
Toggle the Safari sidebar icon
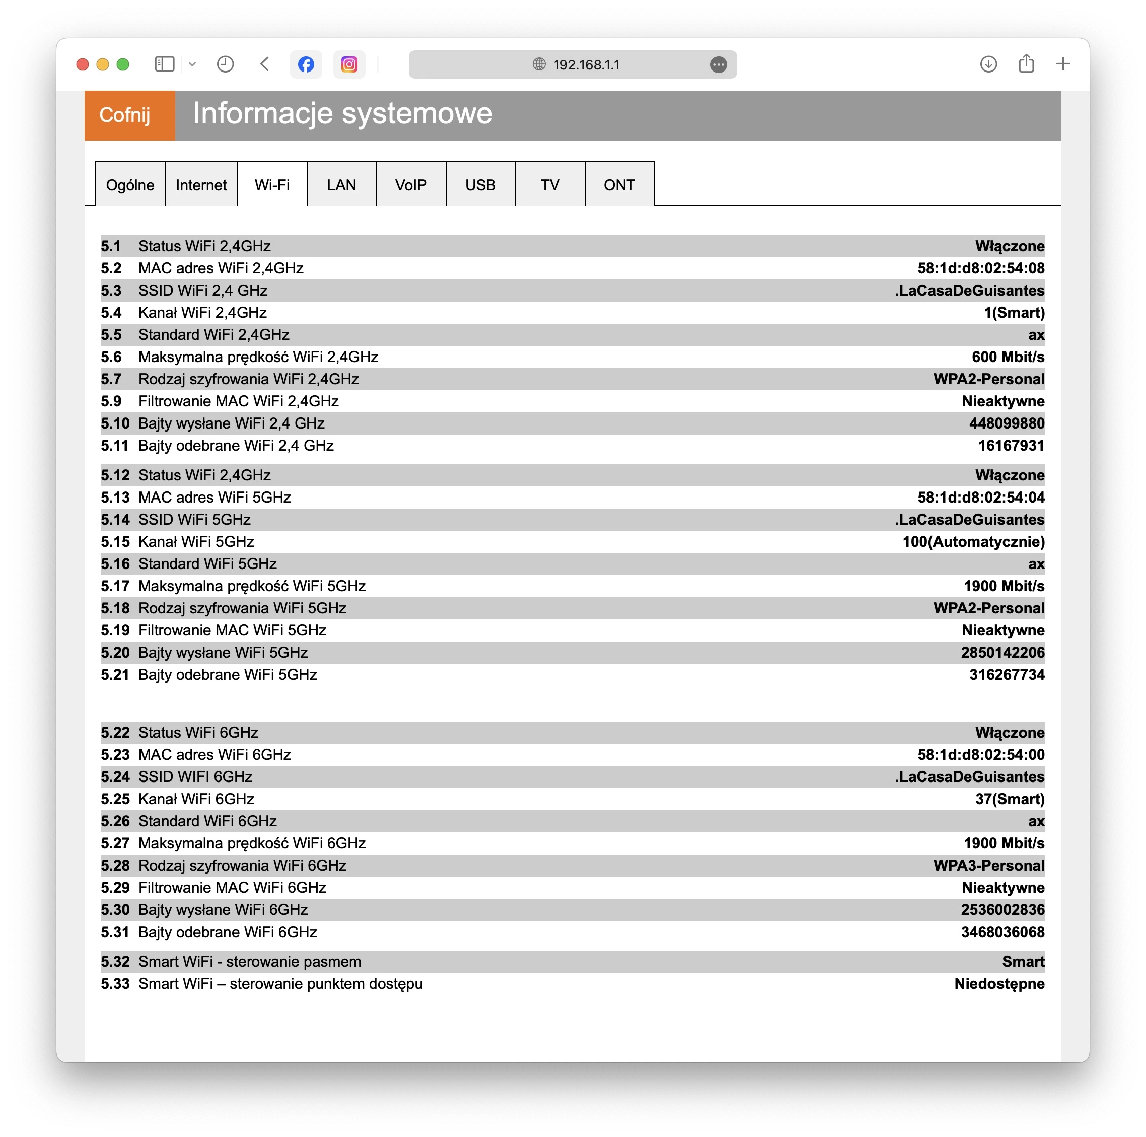[x=164, y=64]
